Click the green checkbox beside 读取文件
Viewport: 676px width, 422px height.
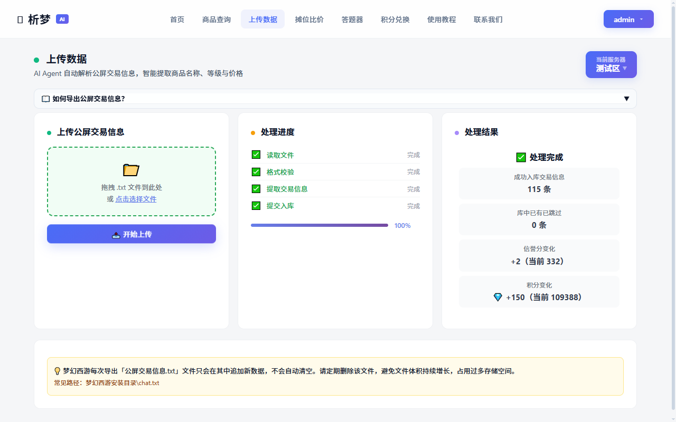(x=256, y=155)
